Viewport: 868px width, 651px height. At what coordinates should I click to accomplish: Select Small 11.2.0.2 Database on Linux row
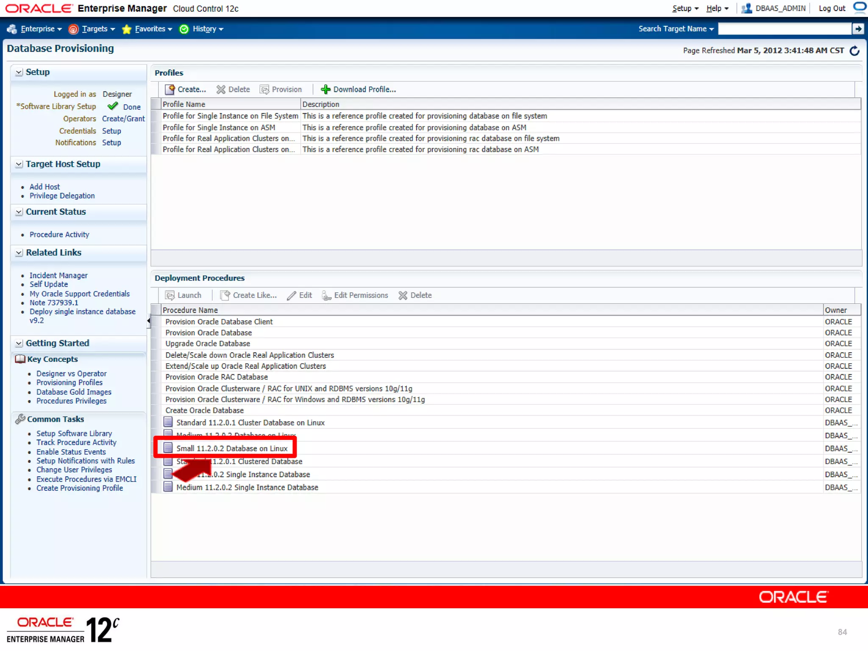click(x=231, y=448)
